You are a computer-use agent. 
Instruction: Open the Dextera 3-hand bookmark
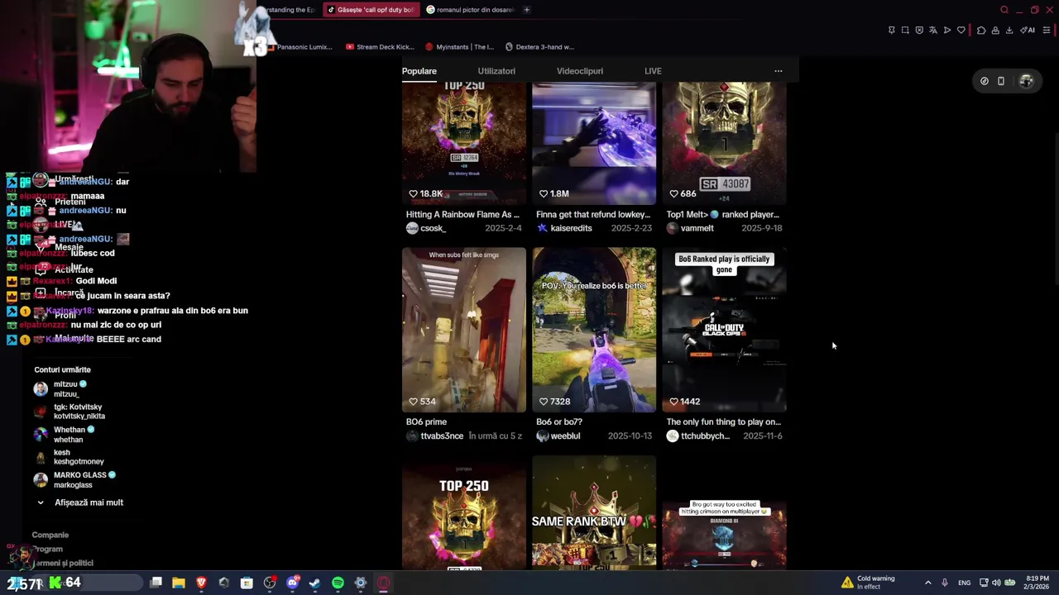click(x=539, y=47)
